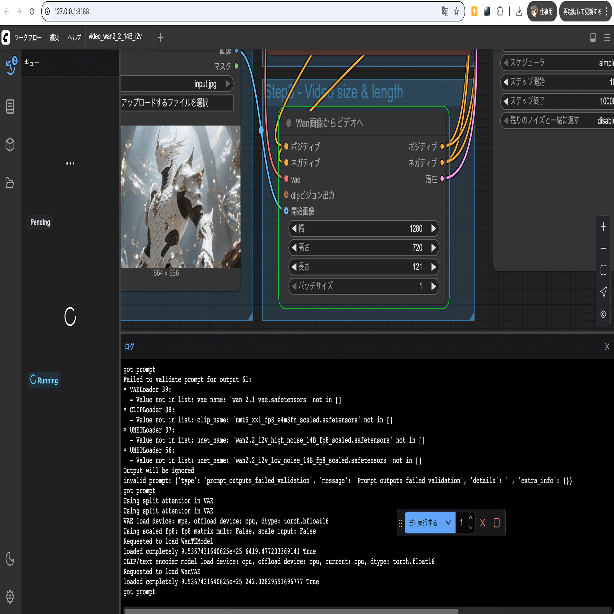
Task: Select the video_wan2_2_14B_i2v tab
Action: point(115,37)
